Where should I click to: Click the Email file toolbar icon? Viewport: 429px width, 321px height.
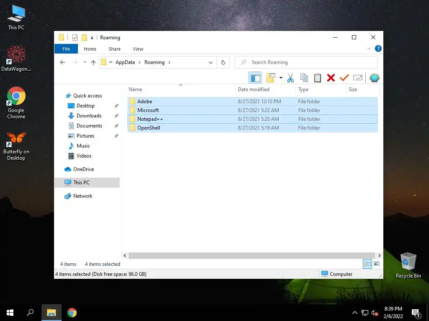tap(358, 78)
